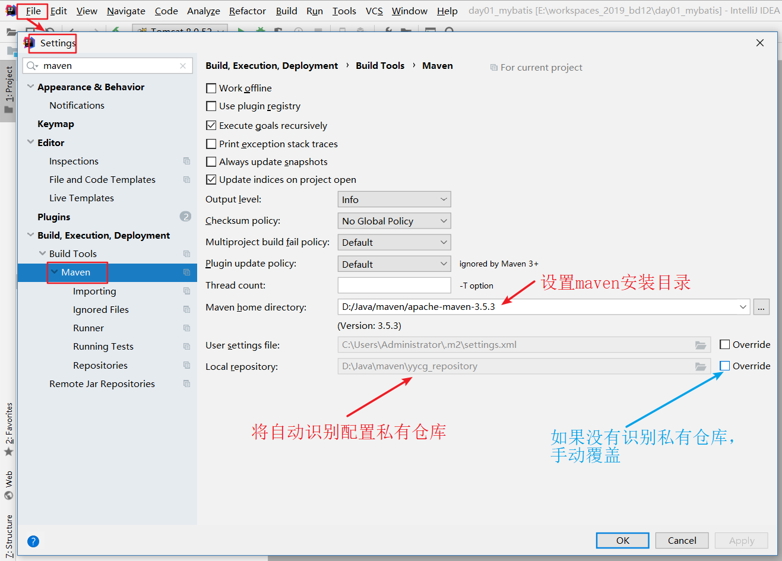Open the Output level dropdown
This screenshot has width=782, height=561.
[394, 199]
